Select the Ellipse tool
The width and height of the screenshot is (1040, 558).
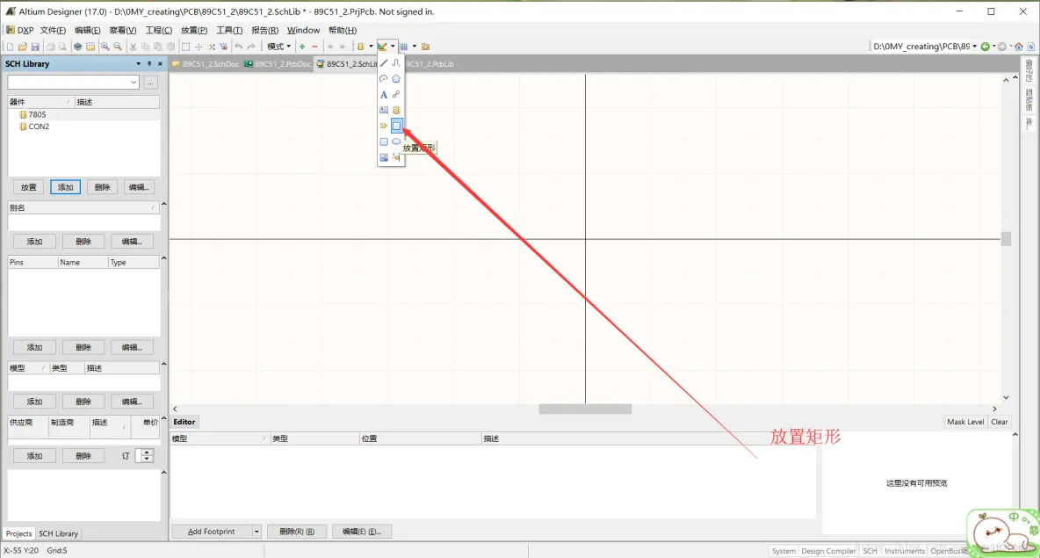pyautogui.click(x=396, y=141)
